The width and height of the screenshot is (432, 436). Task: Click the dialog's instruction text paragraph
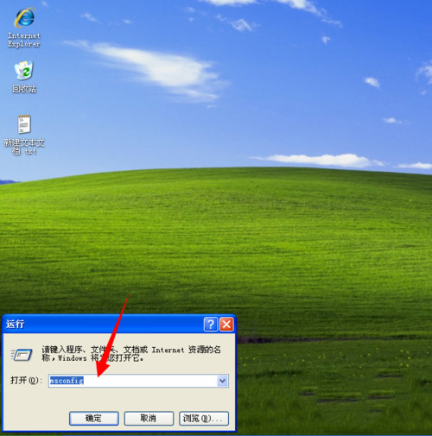pos(131,354)
